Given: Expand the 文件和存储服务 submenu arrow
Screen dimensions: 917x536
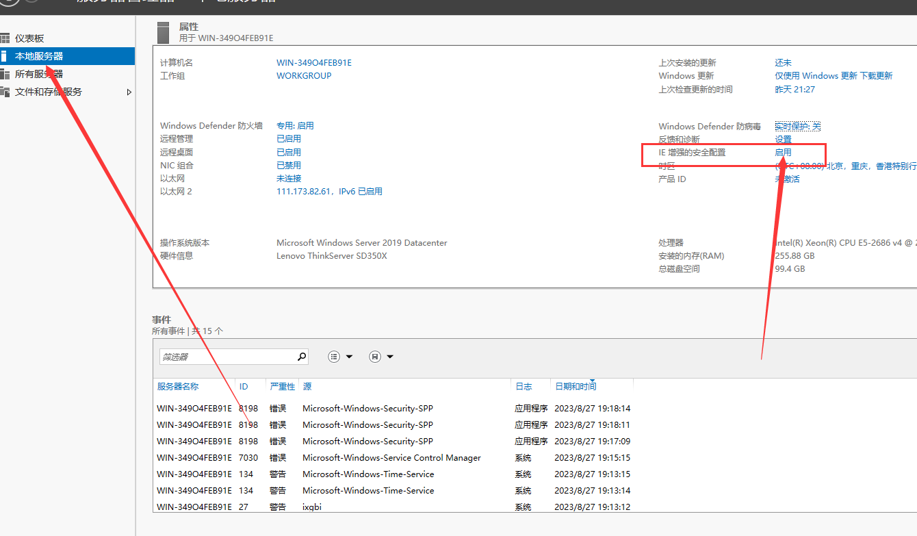Looking at the screenshot, I should [x=129, y=92].
